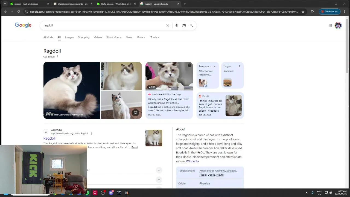The image size is (350, 197).
Task: Open the tab search dropdown arrow
Action: (5, 4)
